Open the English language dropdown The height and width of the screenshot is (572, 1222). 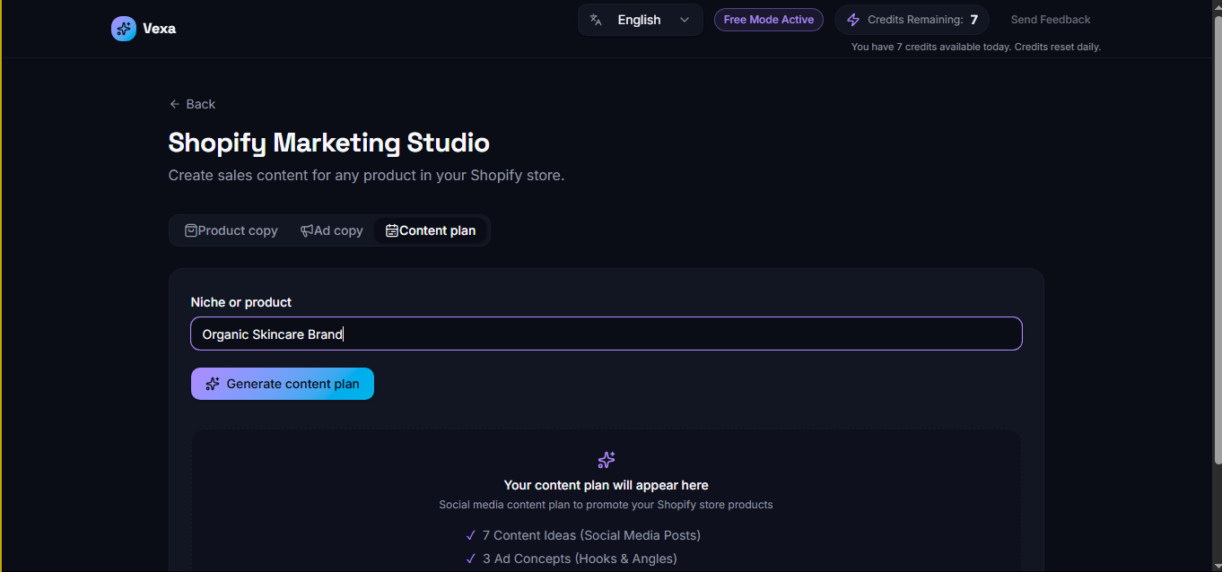pos(641,20)
